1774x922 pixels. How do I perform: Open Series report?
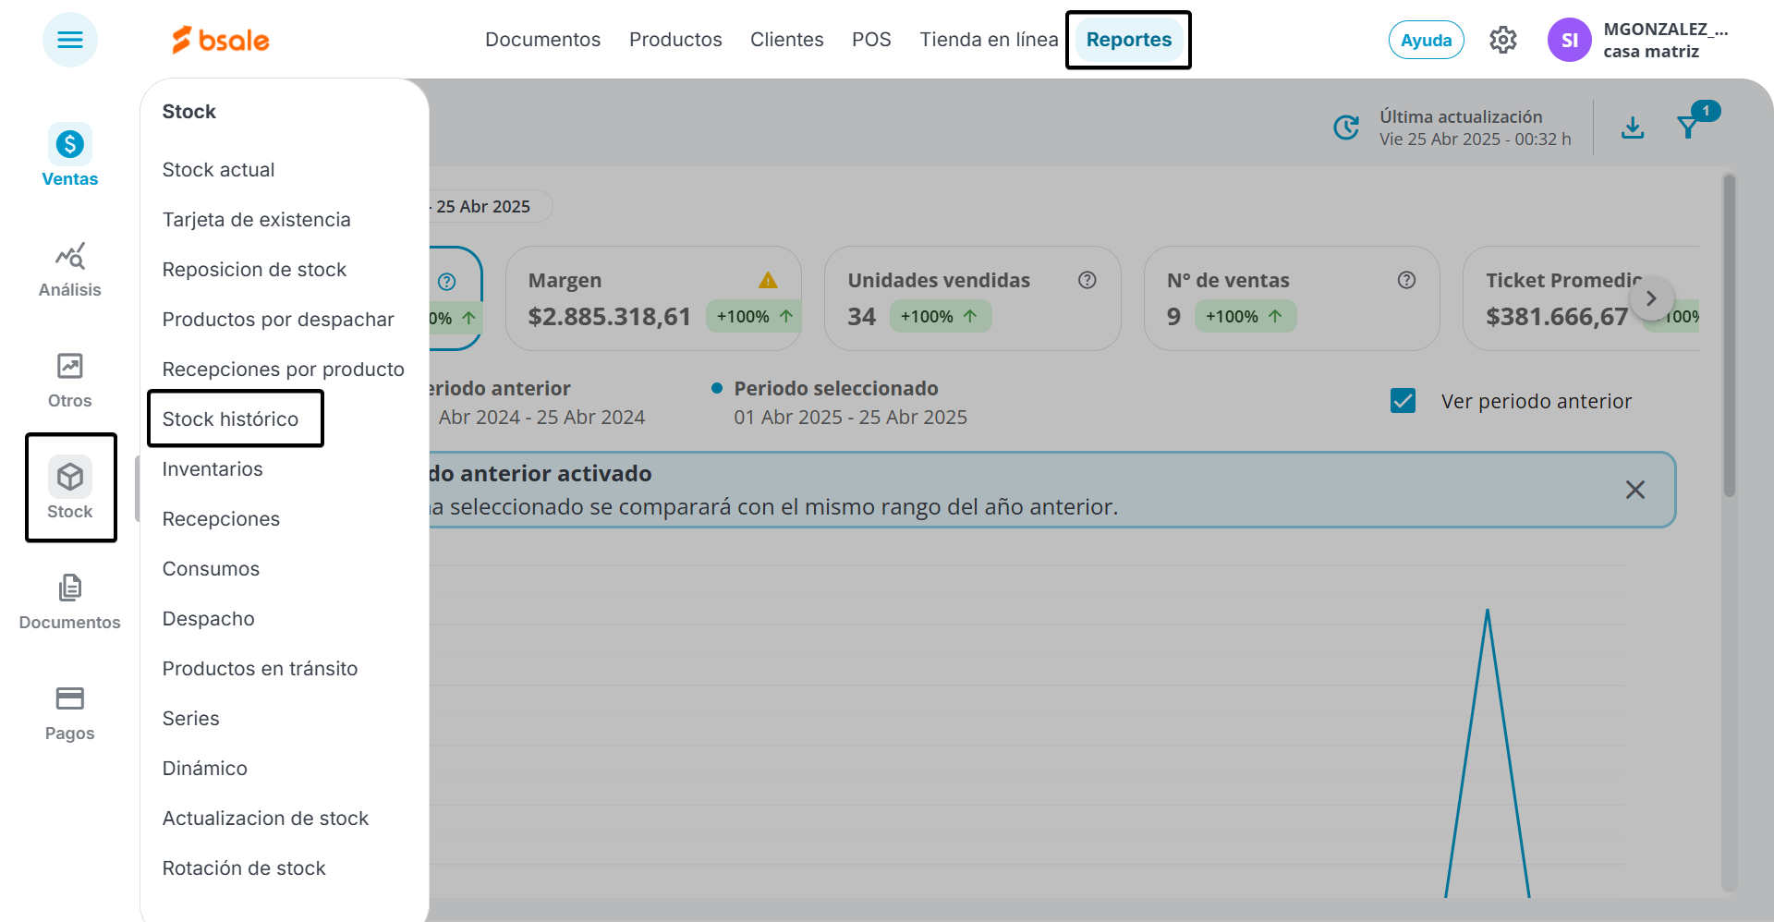(x=190, y=719)
